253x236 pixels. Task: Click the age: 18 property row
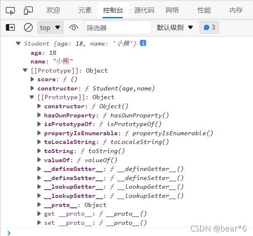pos(43,53)
